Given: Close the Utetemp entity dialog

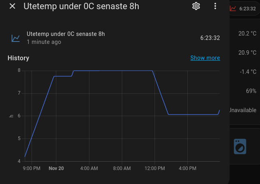Looking at the screenshot, I should [x=12, y=6].
